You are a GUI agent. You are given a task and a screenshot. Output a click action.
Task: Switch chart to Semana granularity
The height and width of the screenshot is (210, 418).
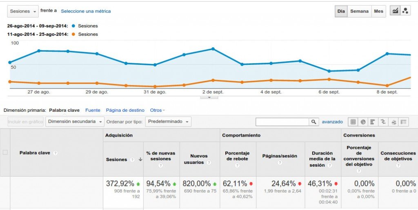359,11
